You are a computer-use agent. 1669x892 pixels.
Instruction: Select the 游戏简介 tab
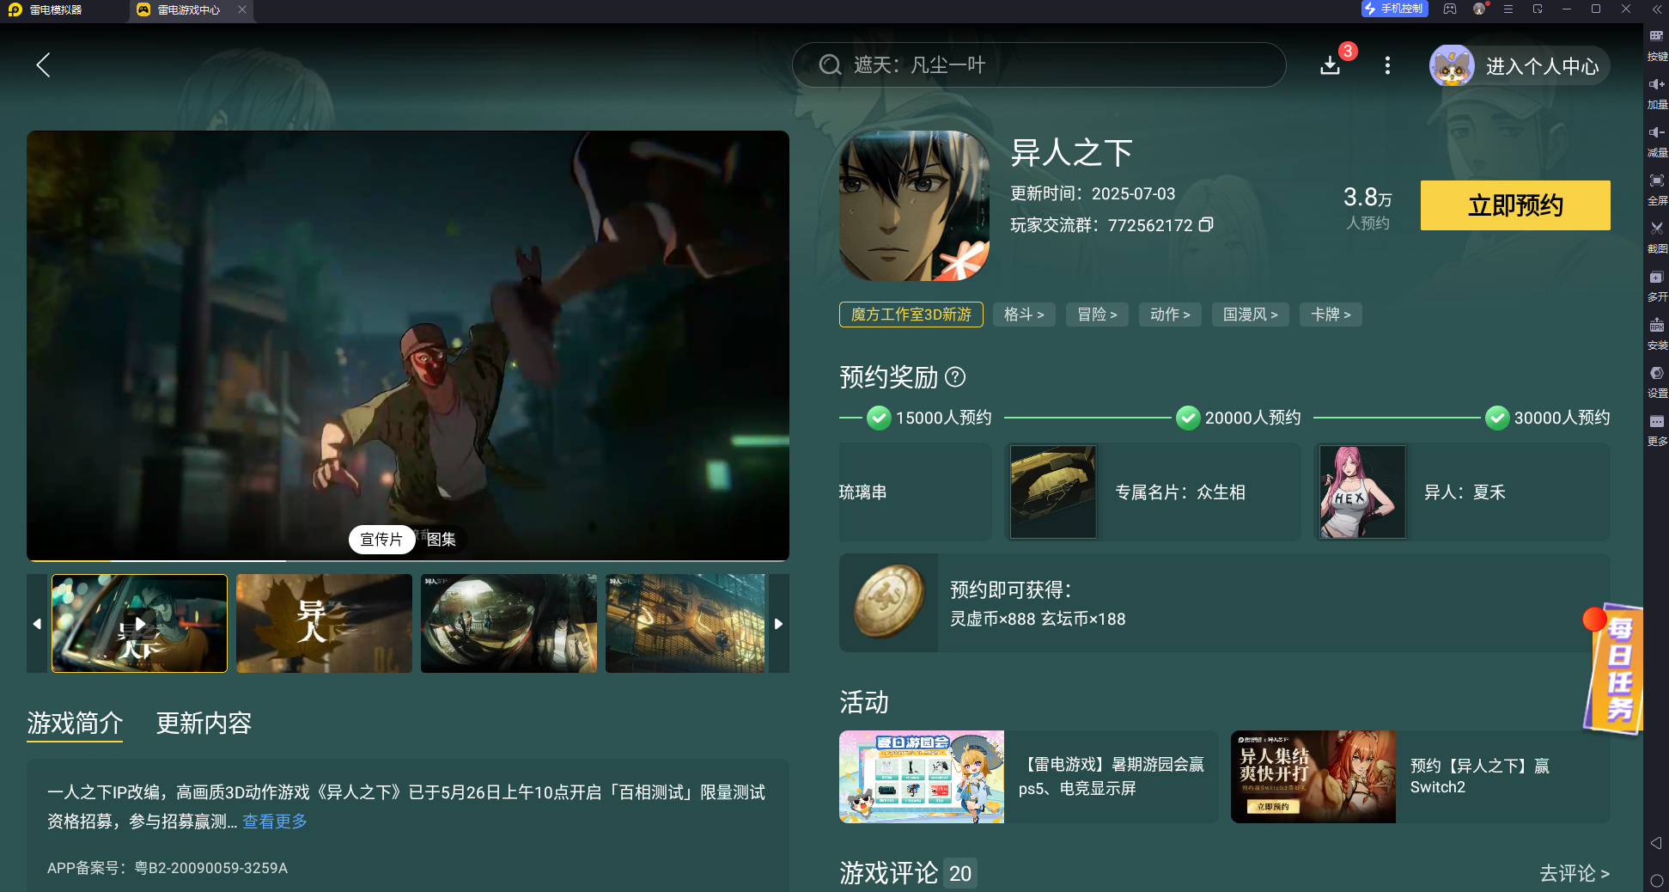coord(75,723)
